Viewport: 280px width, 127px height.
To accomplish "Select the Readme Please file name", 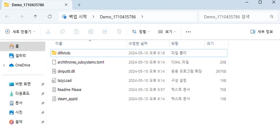I will (x=69, y=90).
